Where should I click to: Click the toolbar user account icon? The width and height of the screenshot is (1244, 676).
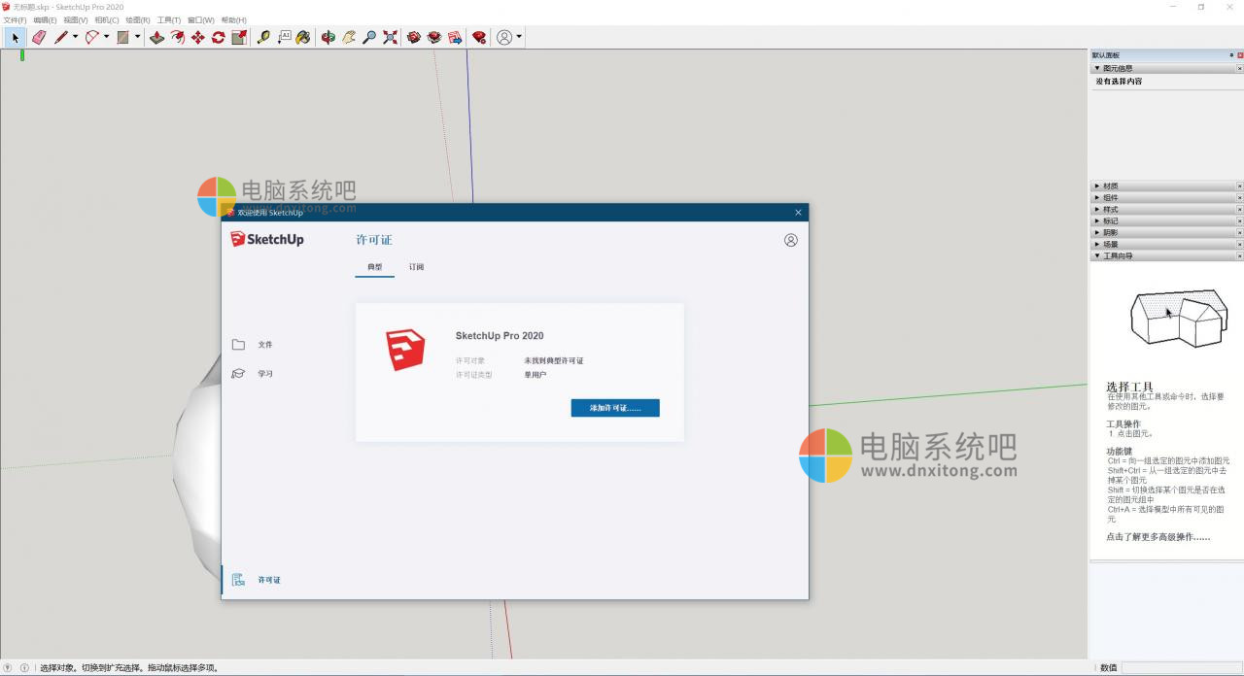tap(504, 37)
